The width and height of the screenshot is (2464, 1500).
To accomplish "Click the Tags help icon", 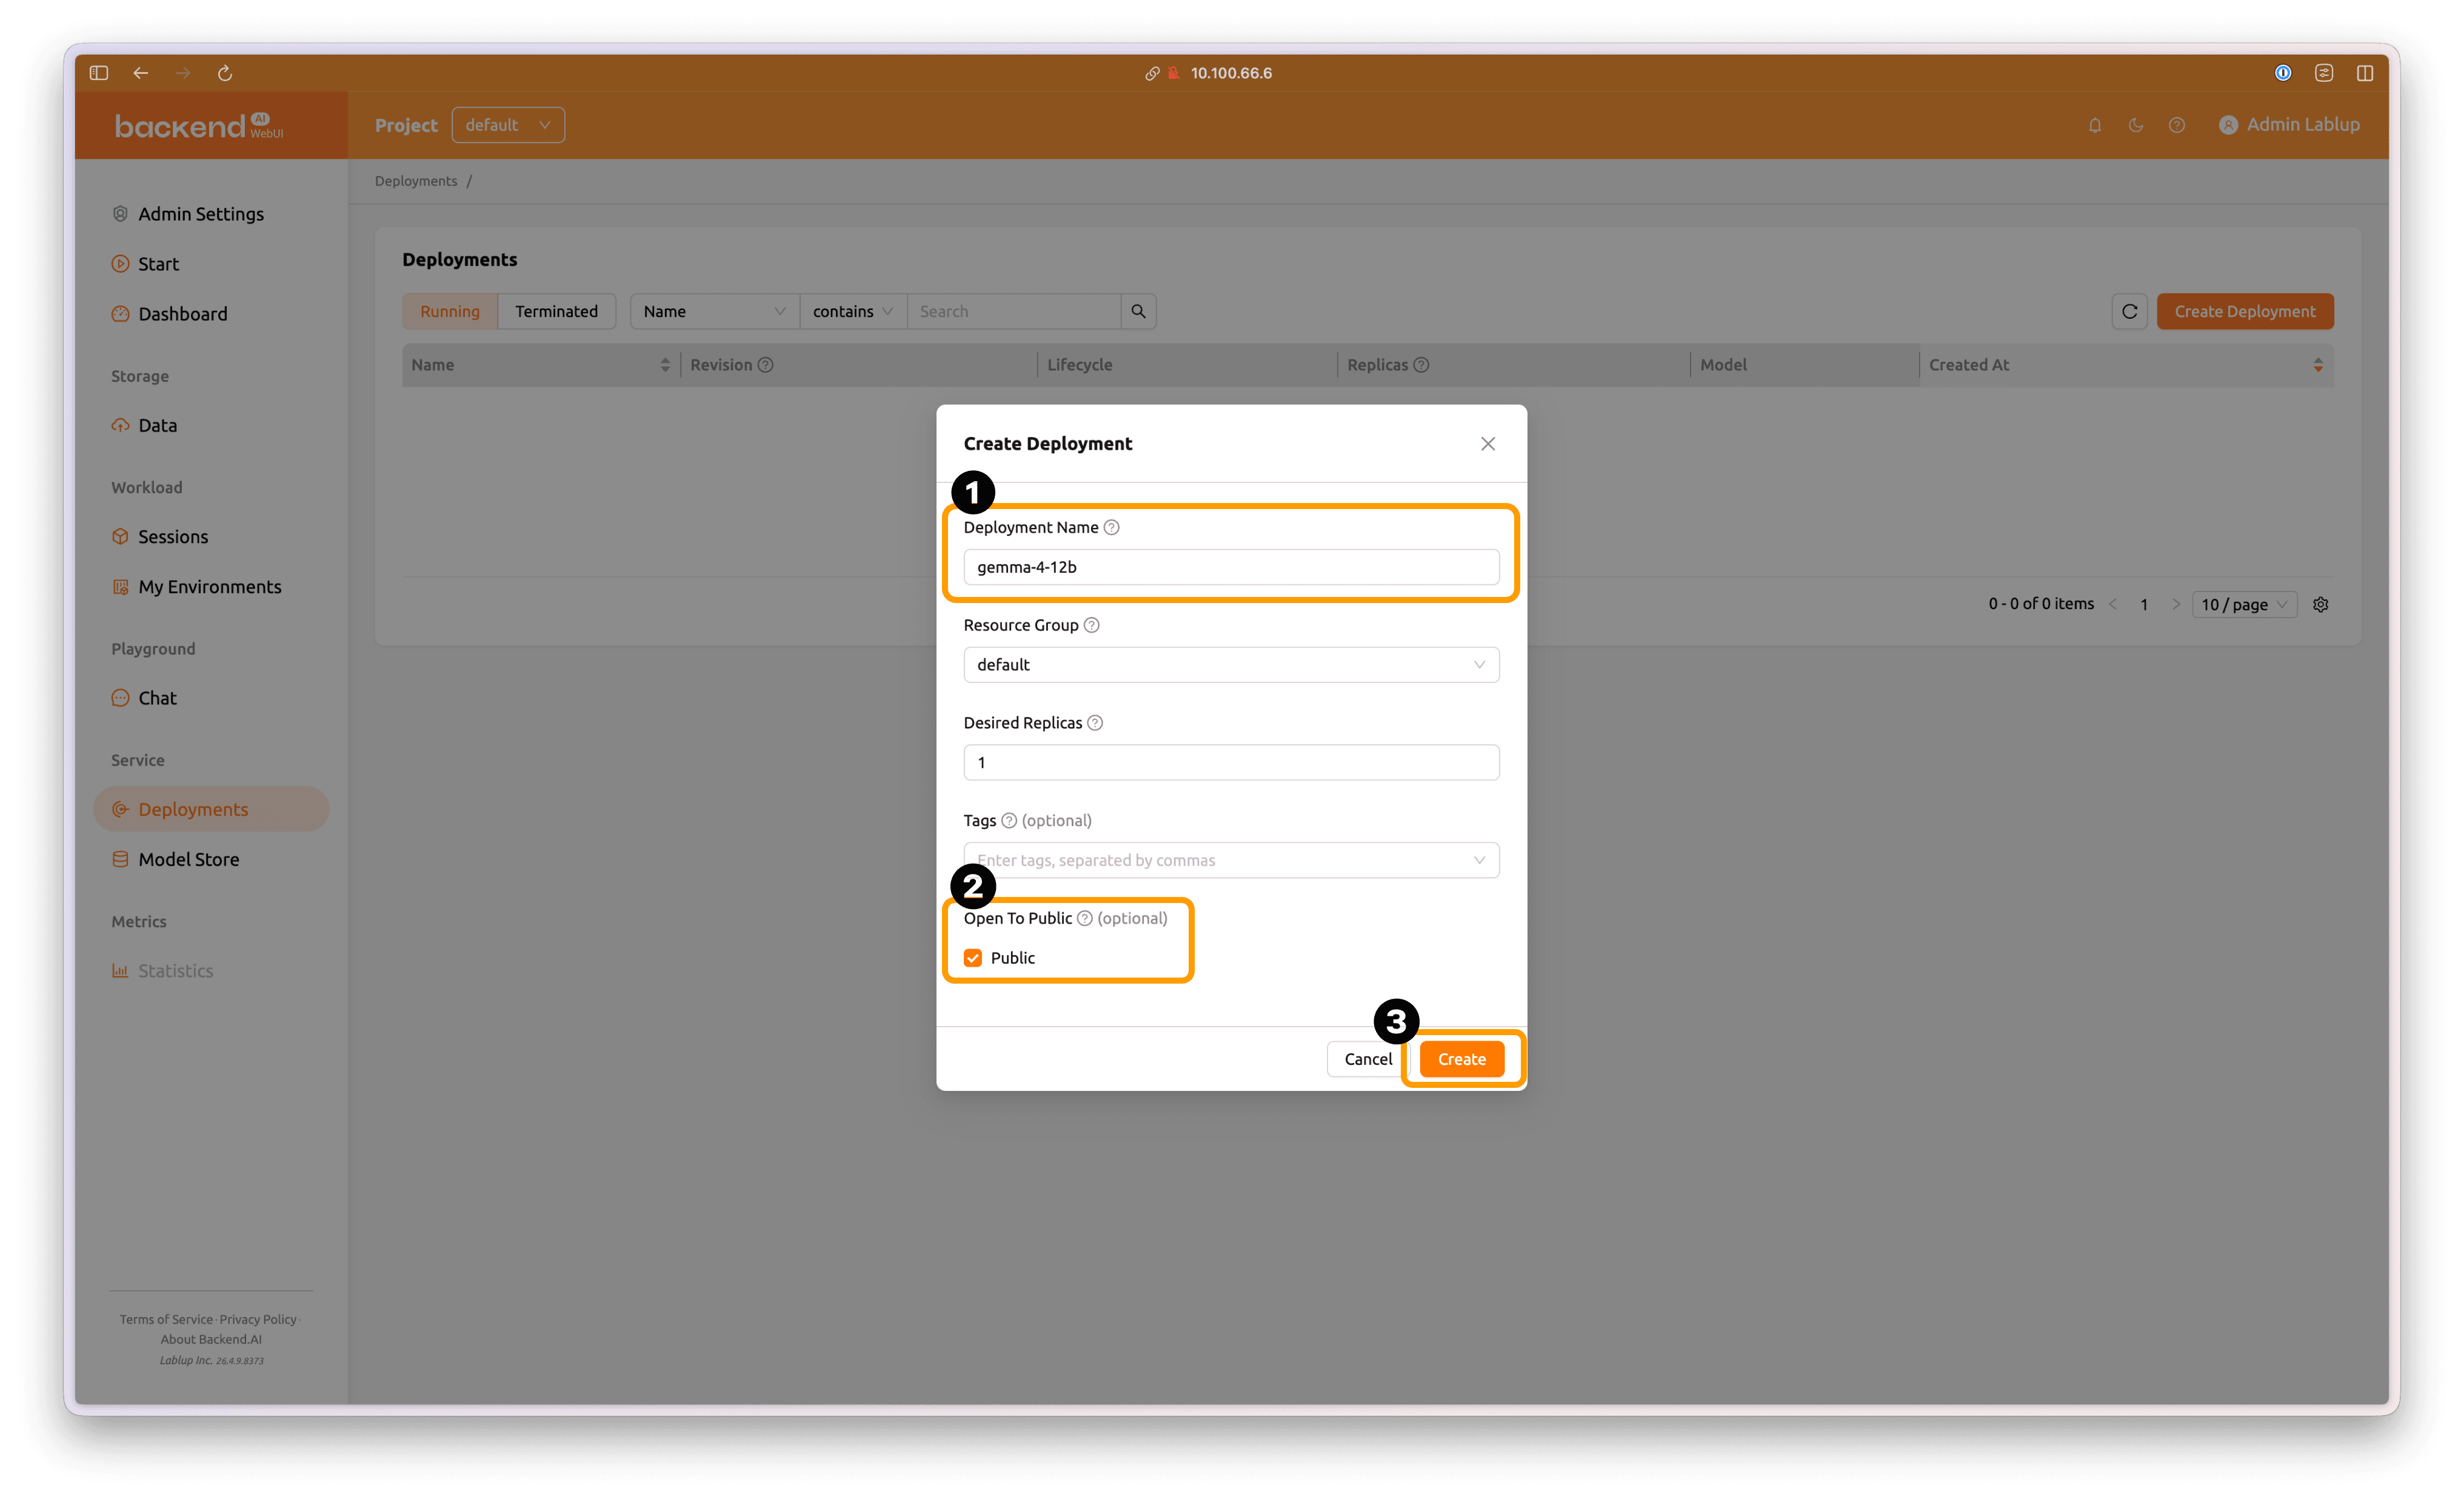I will (x=1009, y=821).
